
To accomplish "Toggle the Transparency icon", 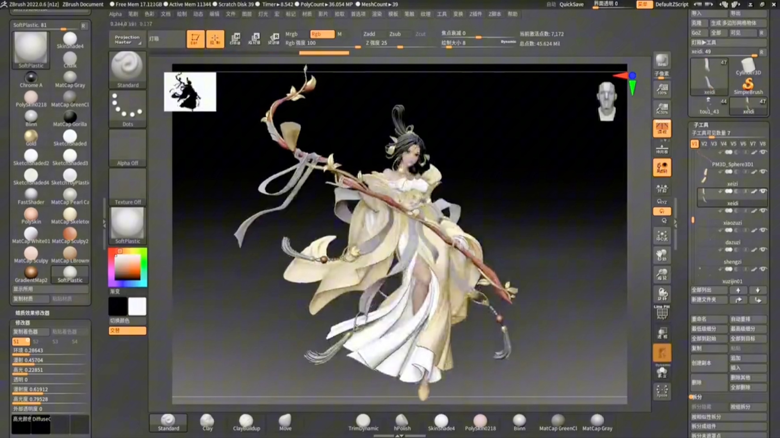I will 662,334.
